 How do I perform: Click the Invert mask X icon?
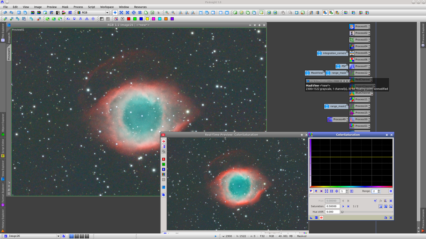(122, 19)
